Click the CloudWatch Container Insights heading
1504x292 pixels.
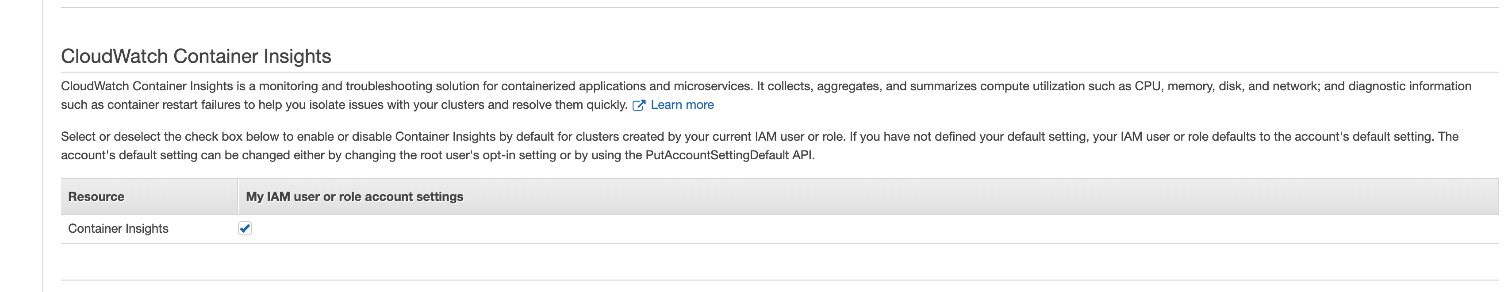coord(196,56)
